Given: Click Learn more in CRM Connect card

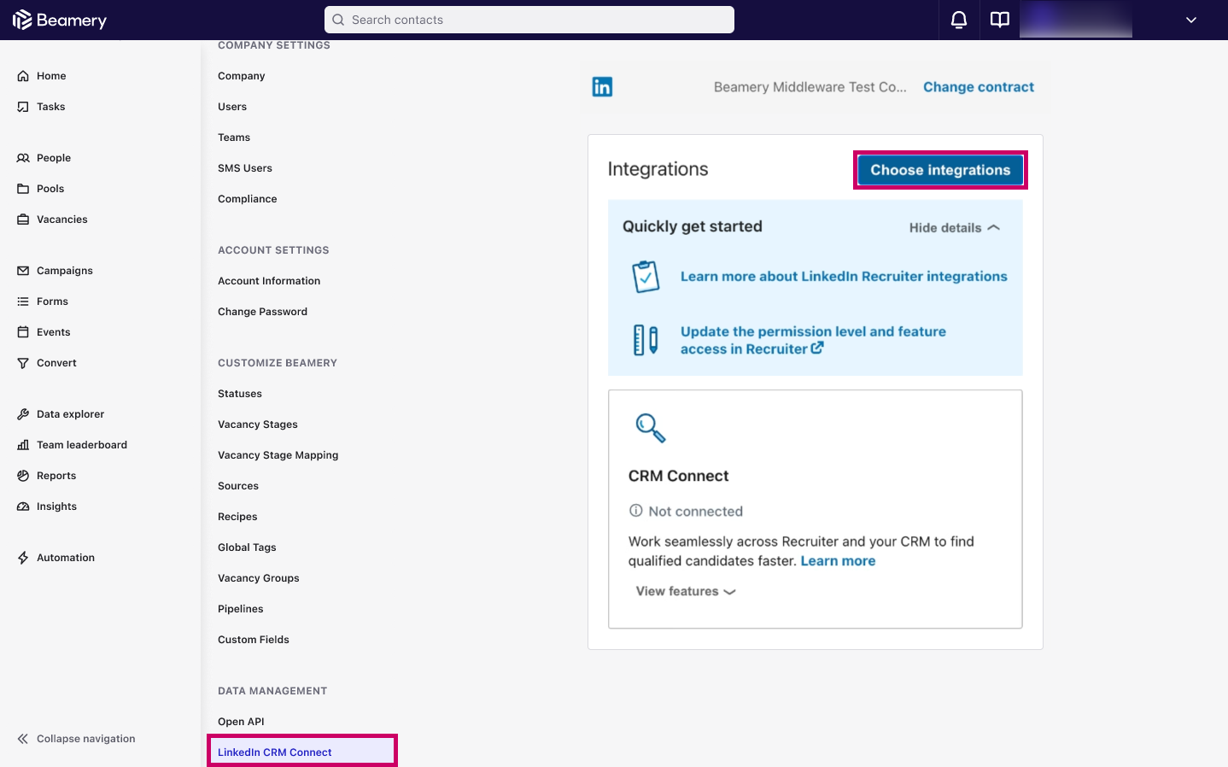Looking at the screenshot, I should coord(838,561).
